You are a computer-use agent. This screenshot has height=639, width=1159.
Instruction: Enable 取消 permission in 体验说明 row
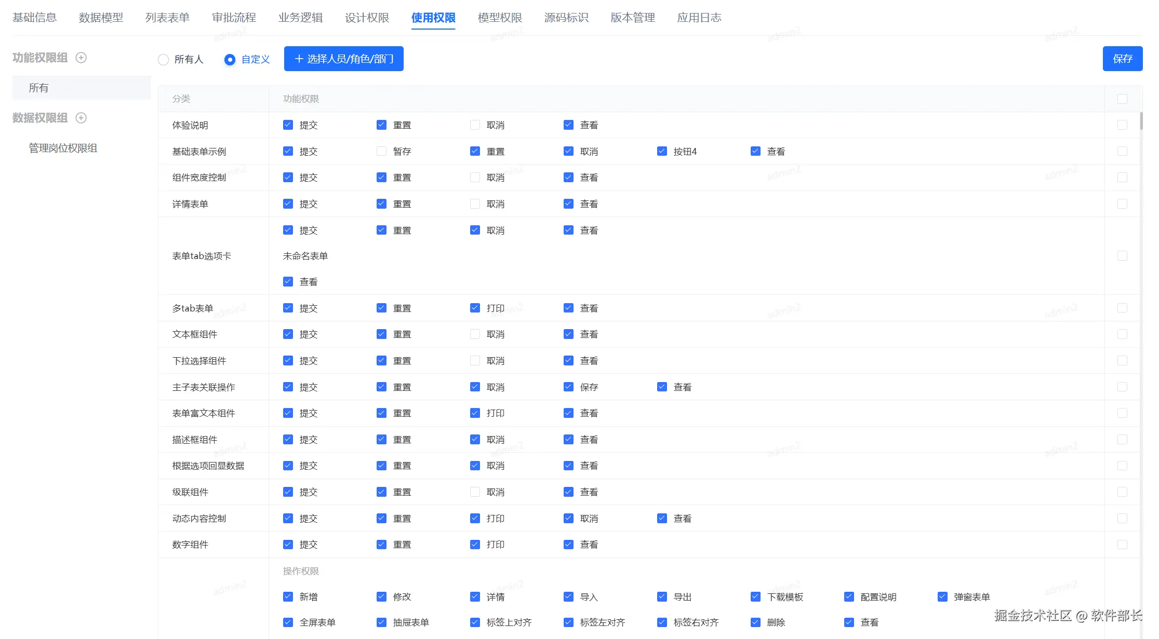475,125
